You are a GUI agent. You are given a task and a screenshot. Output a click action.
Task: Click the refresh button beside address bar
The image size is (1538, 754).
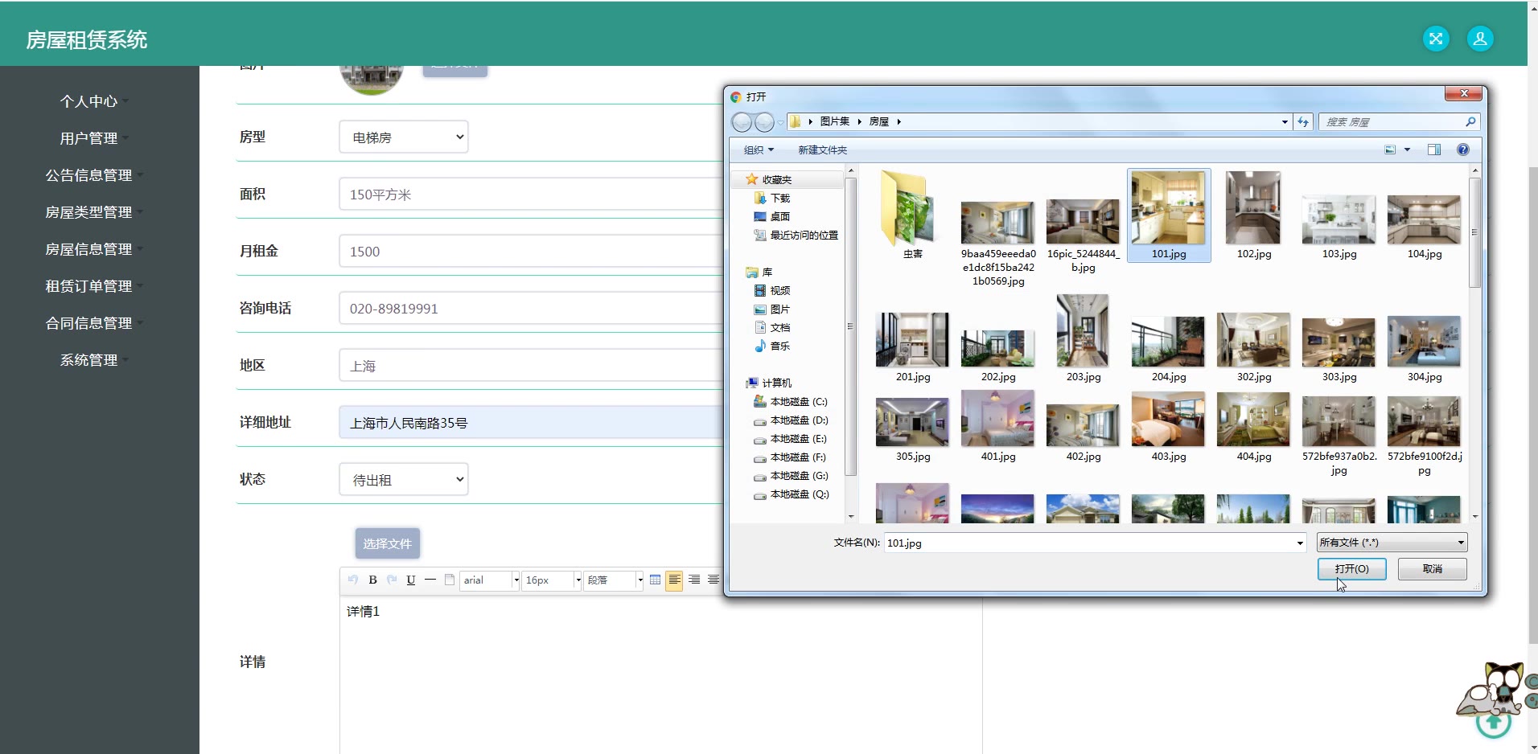(x=1303, y=122)
